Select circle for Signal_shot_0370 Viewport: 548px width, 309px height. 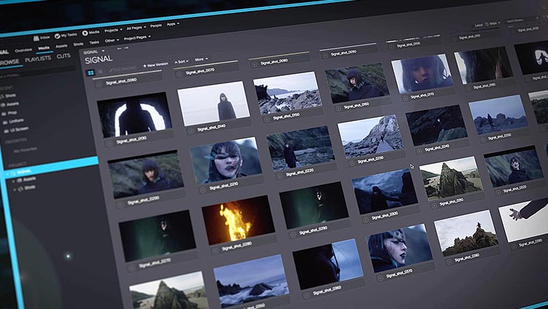point(380,278)
